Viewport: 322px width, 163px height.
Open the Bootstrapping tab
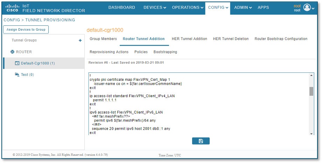(x=165, y=52)
